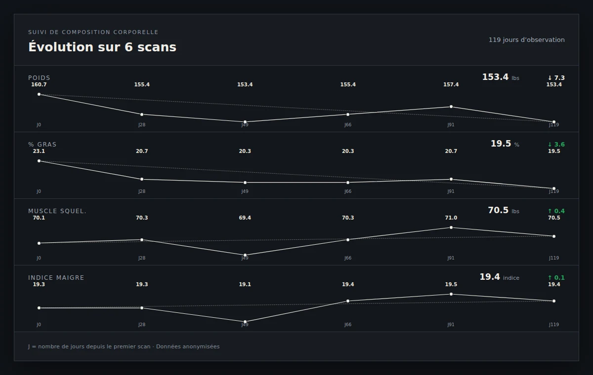Select the 69.4 value in MUSCLE SQUEL.
The width and height of the screenshot is (593, 375).
point(245,218)
